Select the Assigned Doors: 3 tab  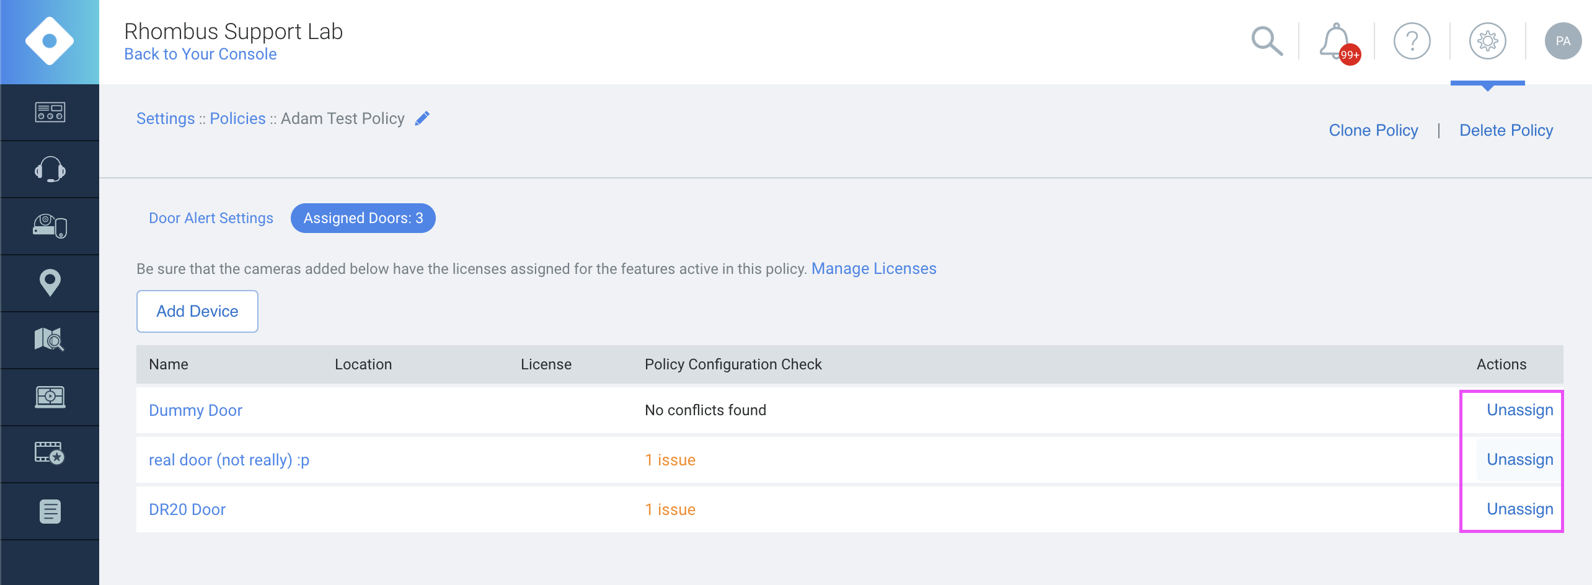coord(363,218)
